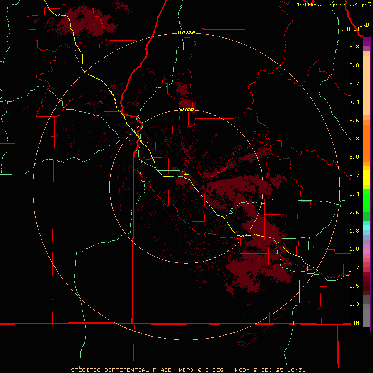Viewport: 373px width, 373px height.
Task: Click the 7.4 scale value
Action: pyautogui.click(x=354, y=102)
